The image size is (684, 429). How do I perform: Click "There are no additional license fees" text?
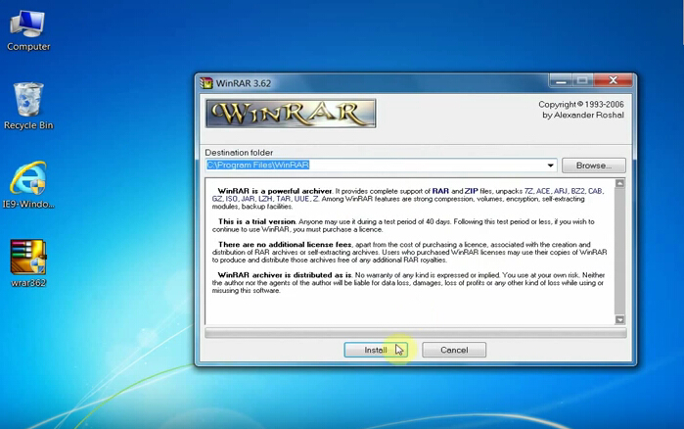tap(285, 245)
